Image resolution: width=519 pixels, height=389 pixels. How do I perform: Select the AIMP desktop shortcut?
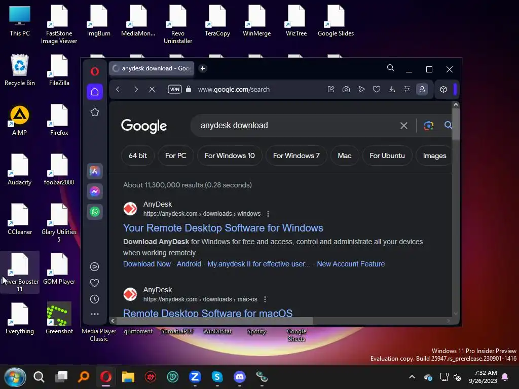20,121
